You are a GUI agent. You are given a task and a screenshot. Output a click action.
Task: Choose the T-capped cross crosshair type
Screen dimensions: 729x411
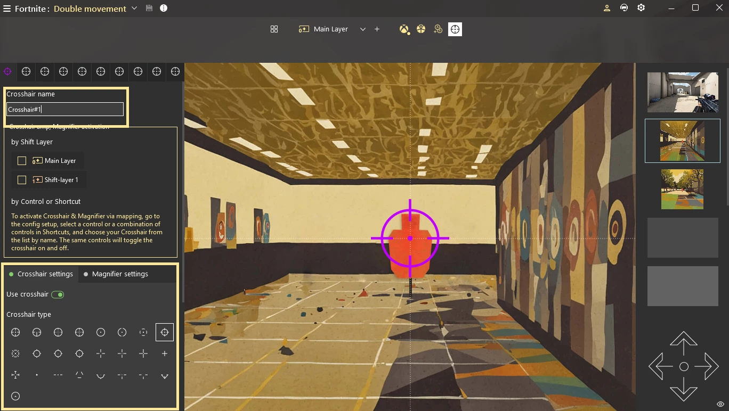pos(15,375)
